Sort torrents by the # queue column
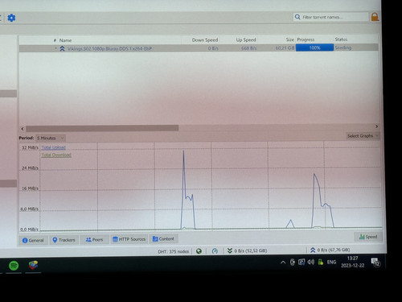 click(55, 40)
